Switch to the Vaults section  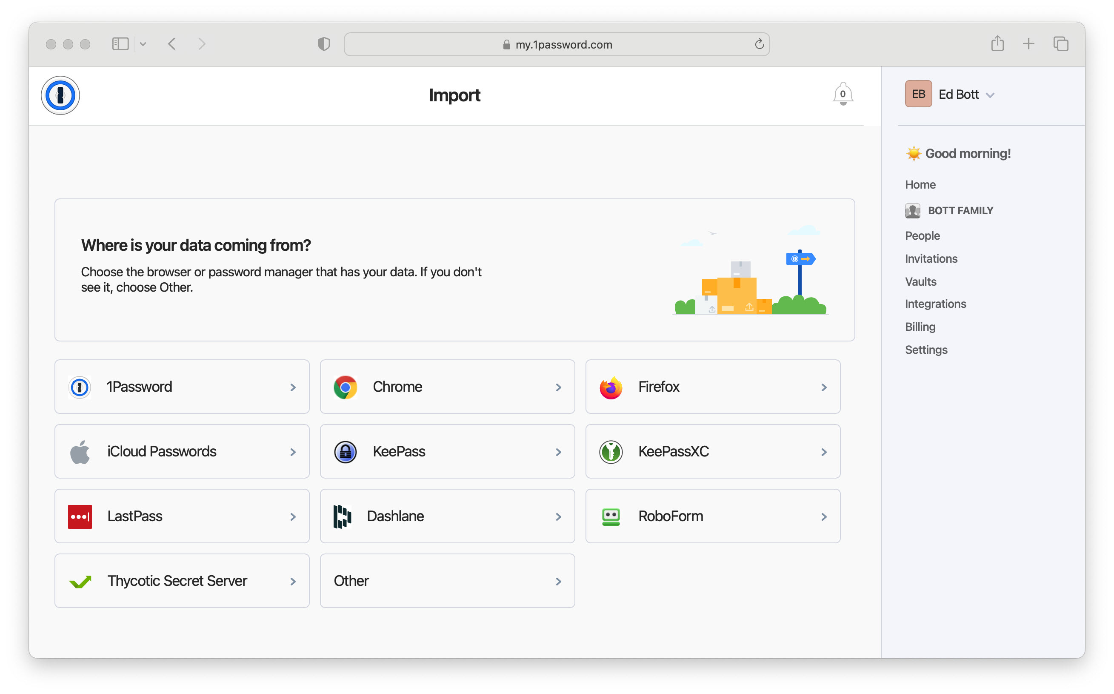(920, 281)
